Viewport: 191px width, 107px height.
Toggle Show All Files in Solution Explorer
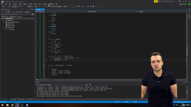click(x=21, y=12)
